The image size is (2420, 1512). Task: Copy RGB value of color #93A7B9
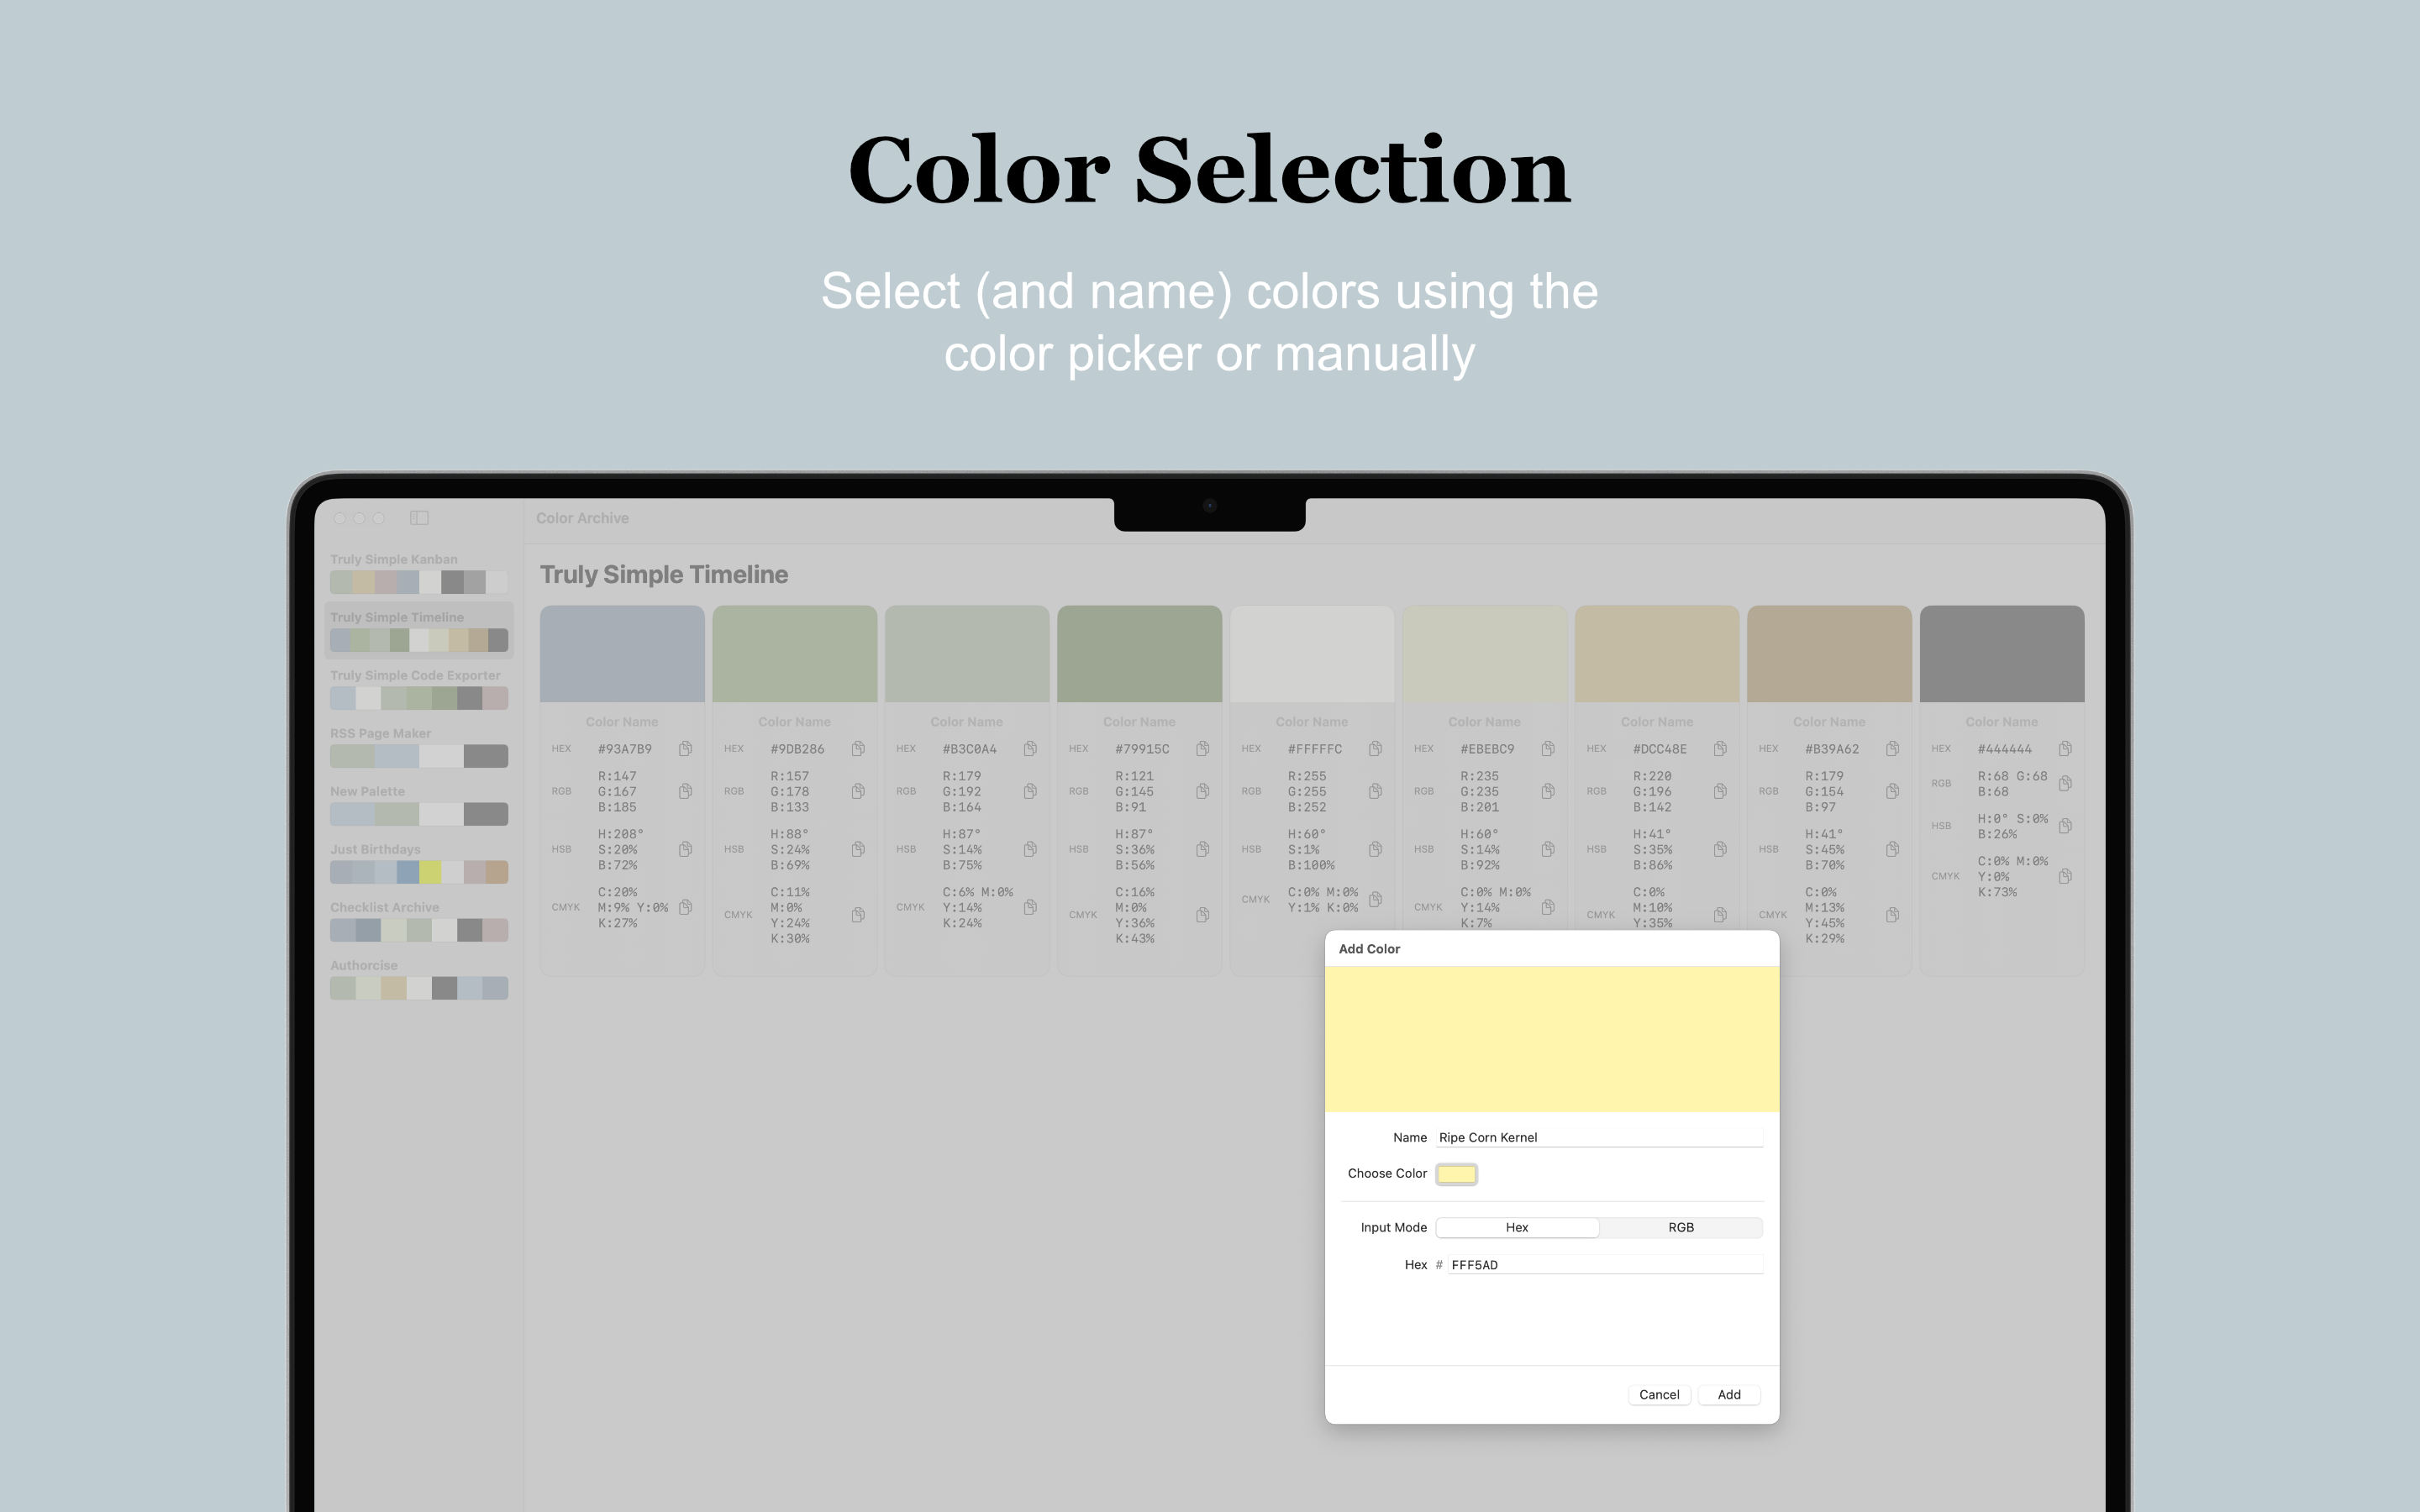(685, 791)
